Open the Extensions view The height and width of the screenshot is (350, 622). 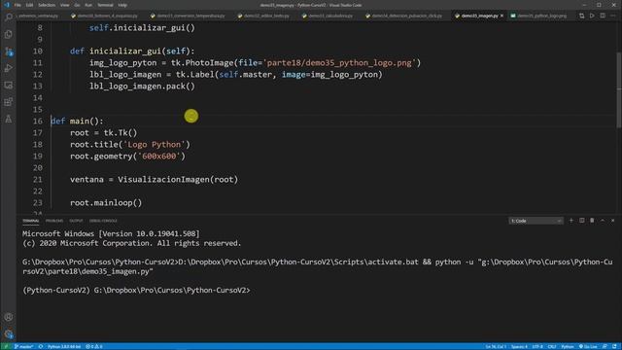9,102
